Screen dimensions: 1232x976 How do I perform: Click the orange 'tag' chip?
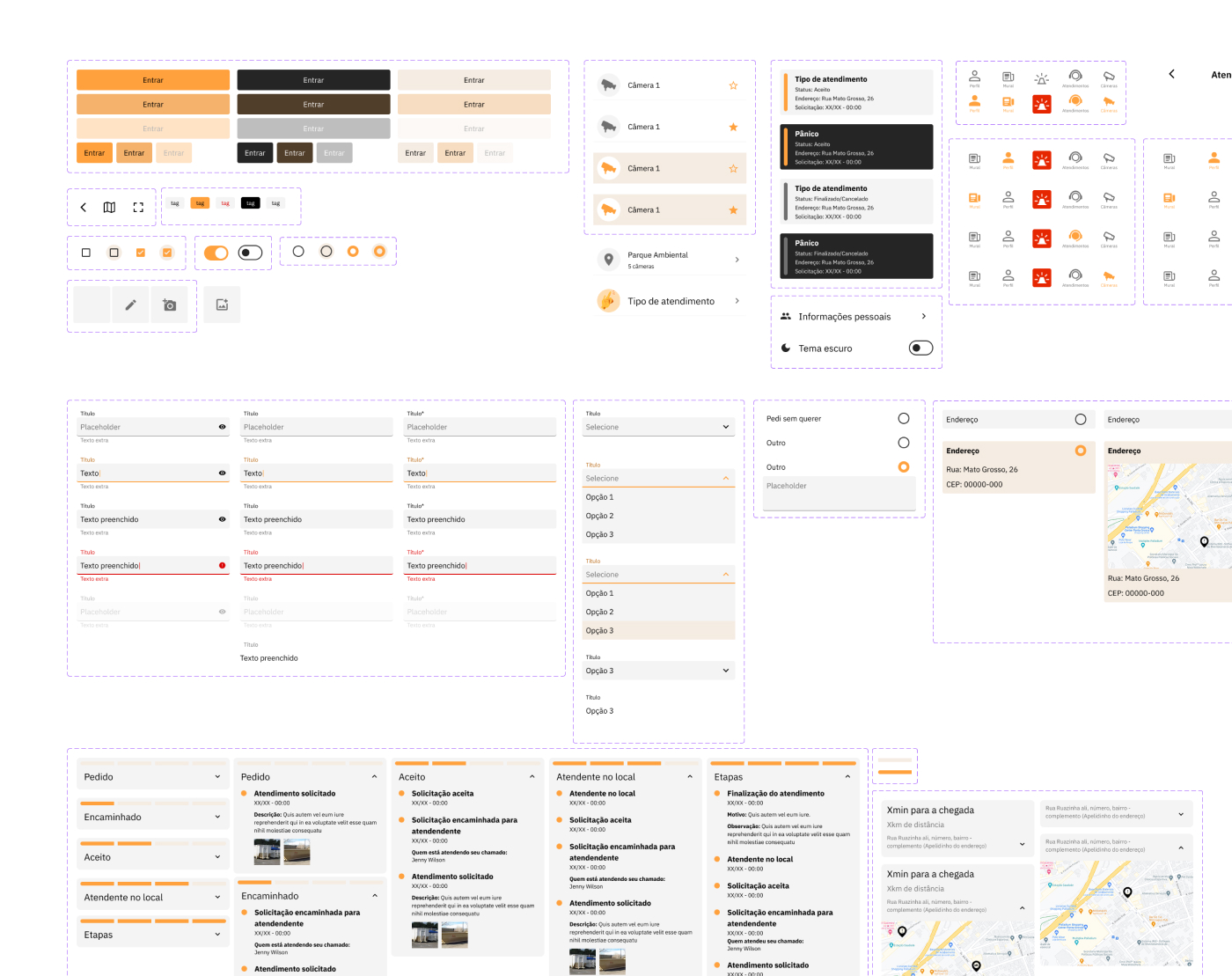click(x=200, y=203)
